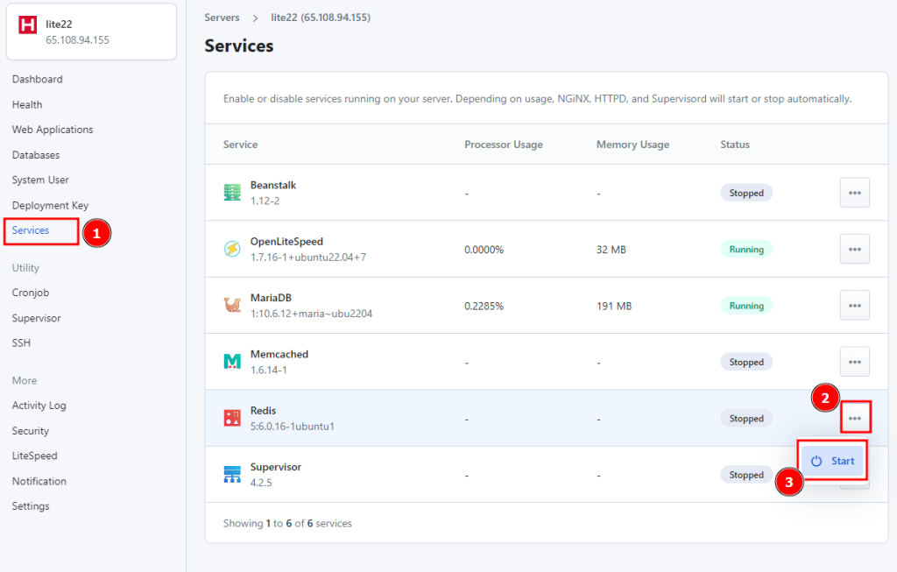This screenshot has width=897, height=572.
Task: Click the Redis service name
Action: click(263, 411)
